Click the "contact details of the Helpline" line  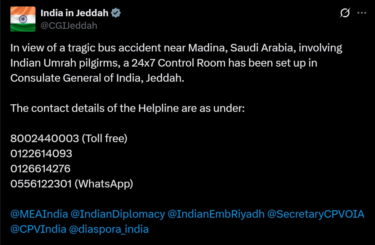coord(128,108)
